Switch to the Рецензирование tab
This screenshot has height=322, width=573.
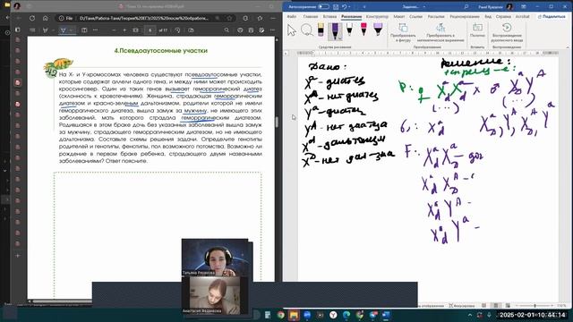click(x=464, y=17)
